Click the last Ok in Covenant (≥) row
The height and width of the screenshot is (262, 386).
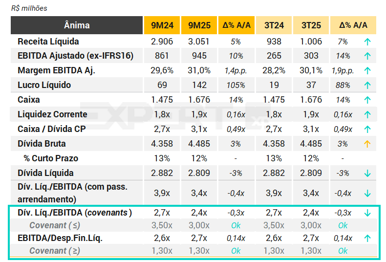point(343,251)
